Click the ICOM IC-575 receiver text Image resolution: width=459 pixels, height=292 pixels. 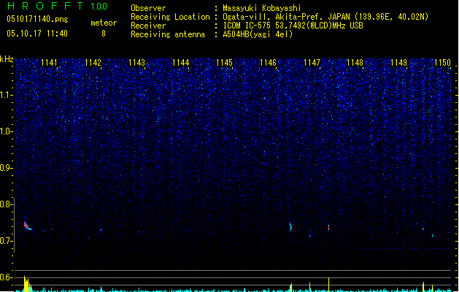[x=293, y=26]
